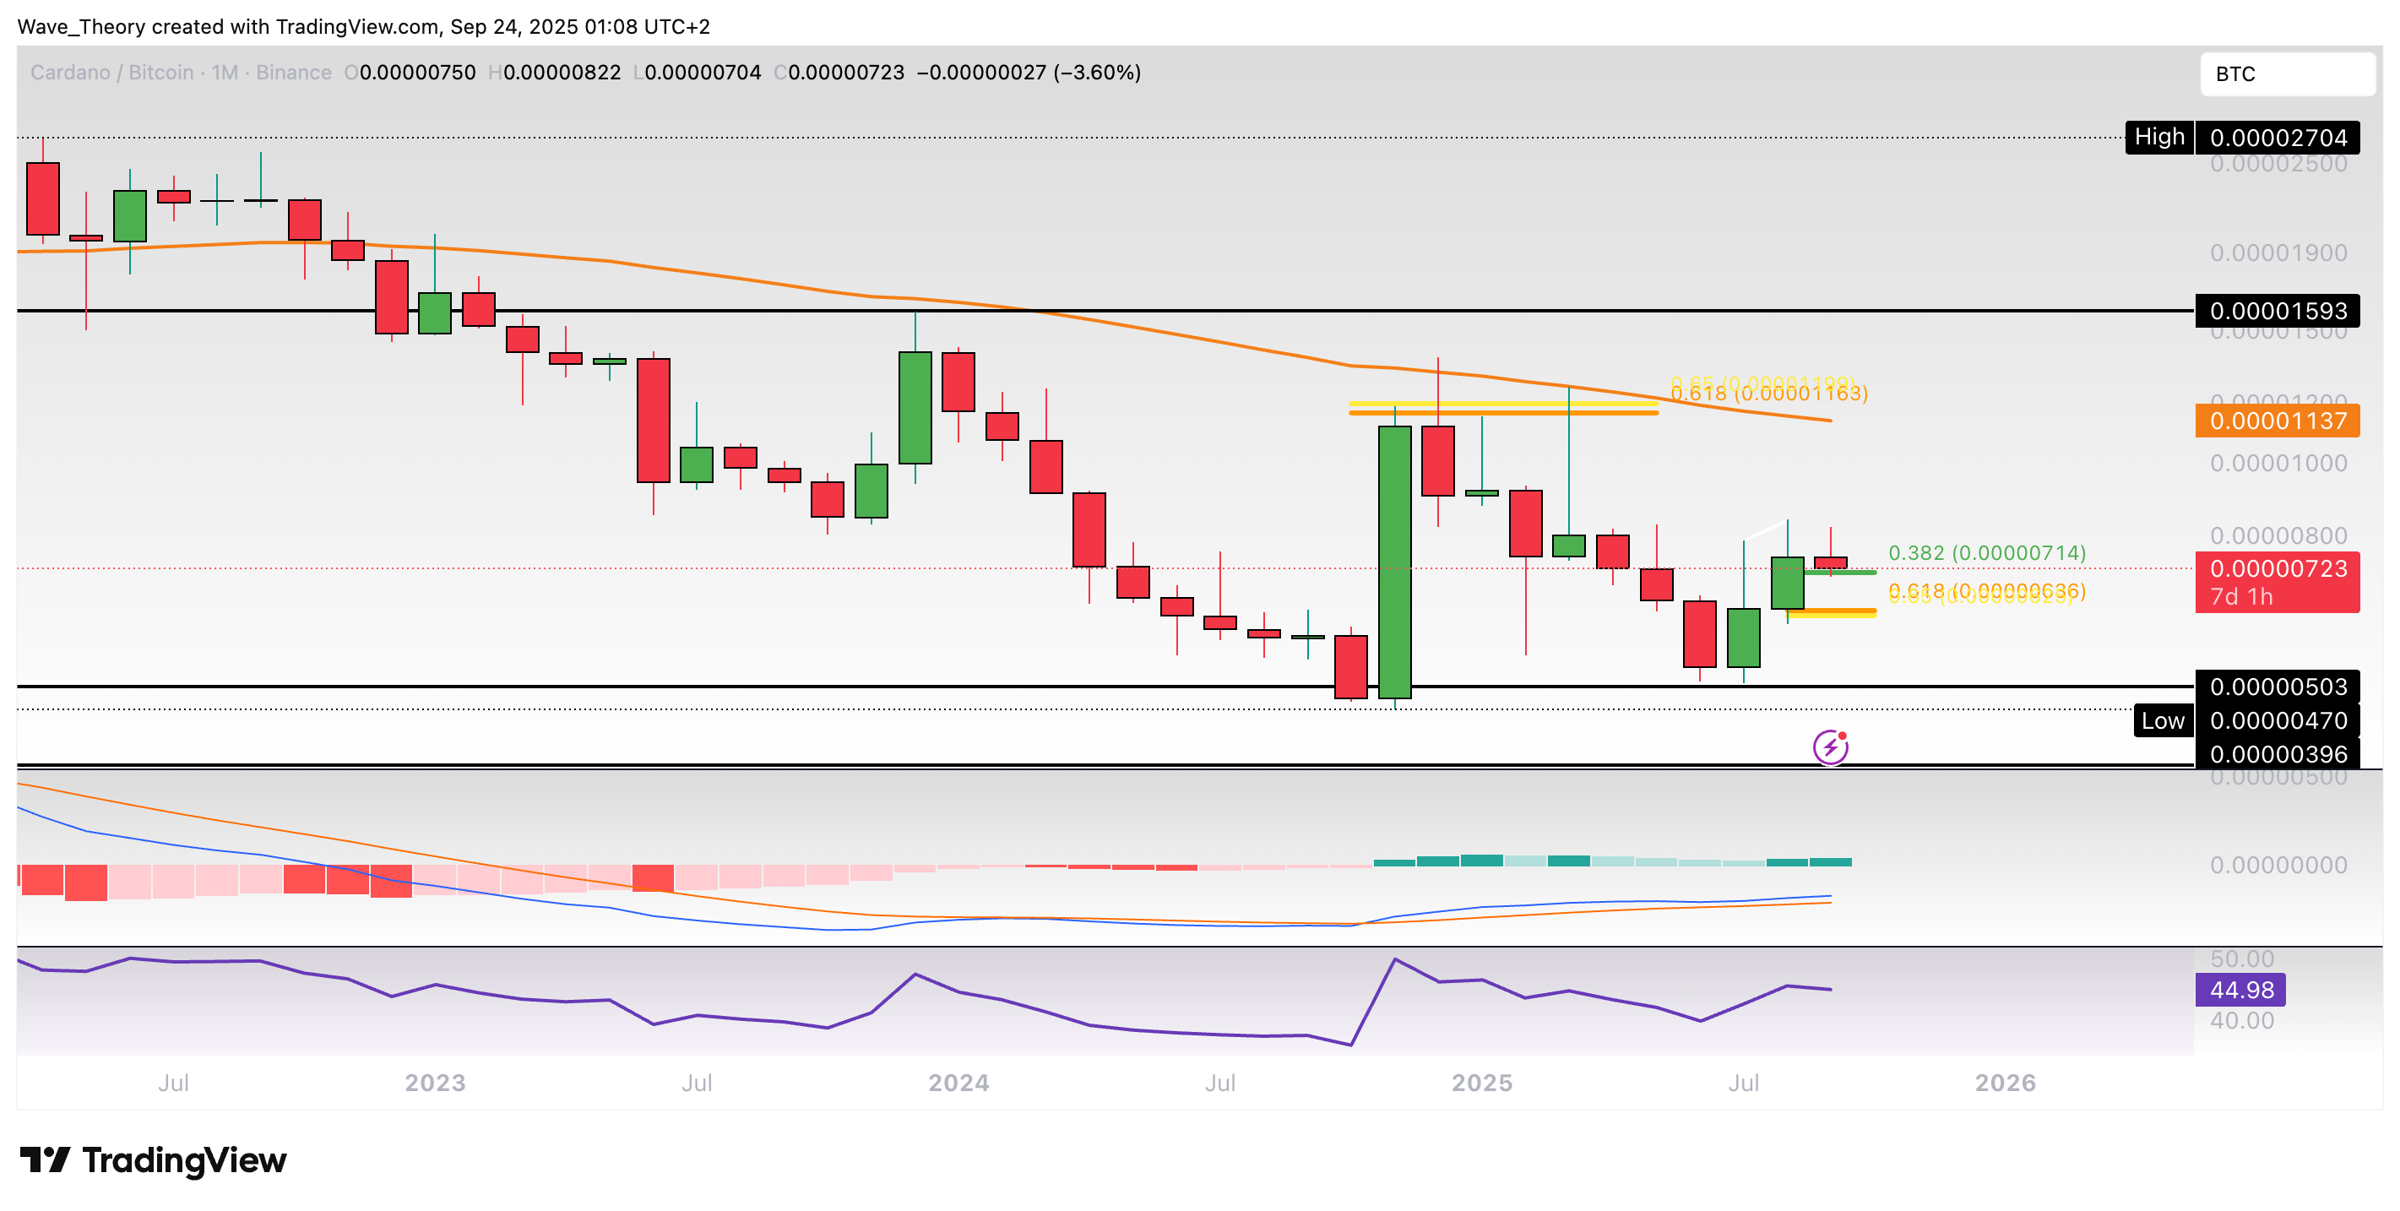The width and height of the screenshot is (2400, 1211).
Task: Click the purple lightning event icon
Action: 1830,747
